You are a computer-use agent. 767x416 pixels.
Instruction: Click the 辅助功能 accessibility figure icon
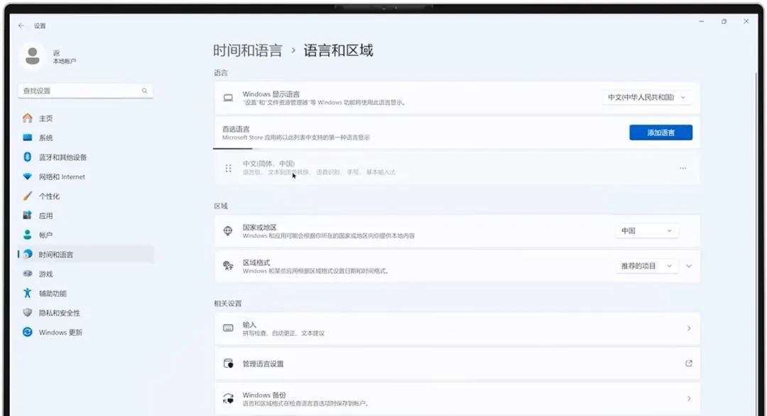click(x=28, y=293)
